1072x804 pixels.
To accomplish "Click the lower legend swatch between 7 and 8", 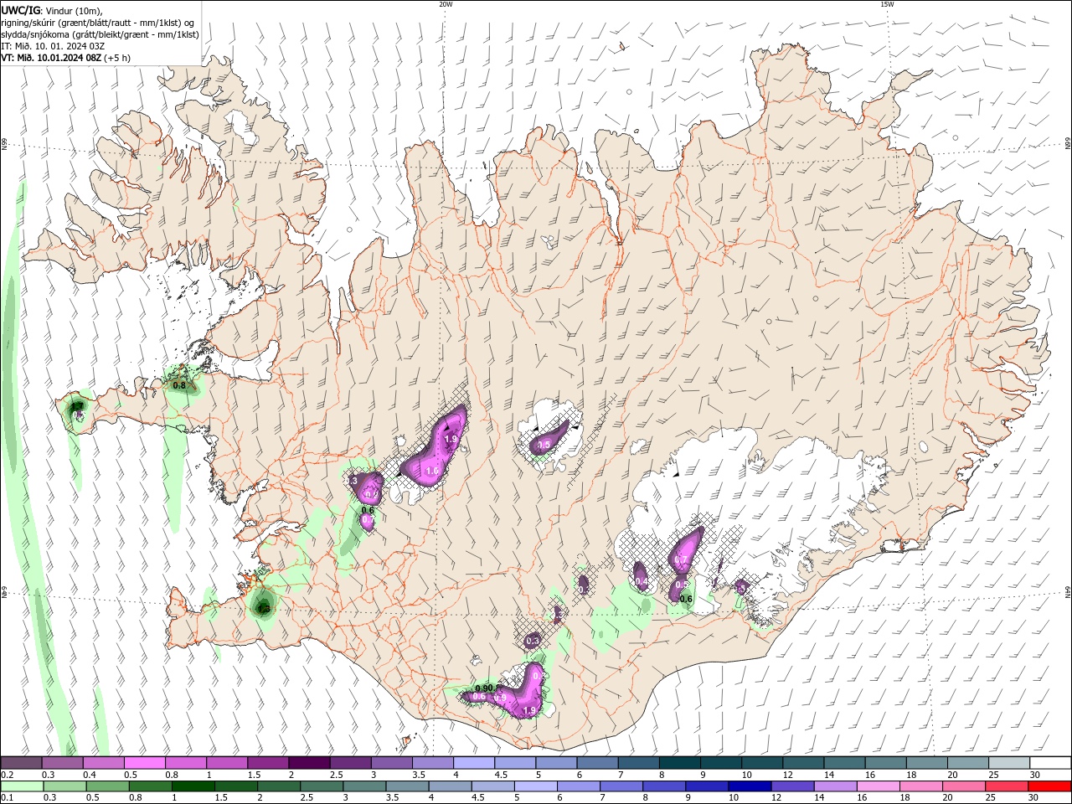I will [x=621, y=786].
